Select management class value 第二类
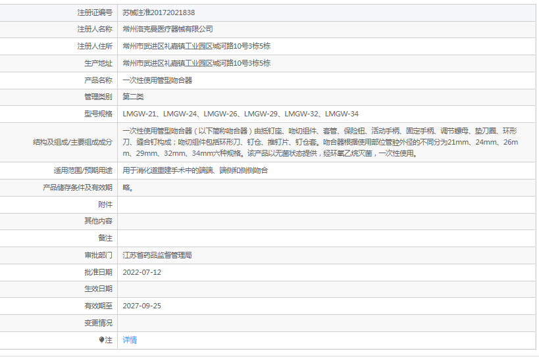 tap(133, 97)
